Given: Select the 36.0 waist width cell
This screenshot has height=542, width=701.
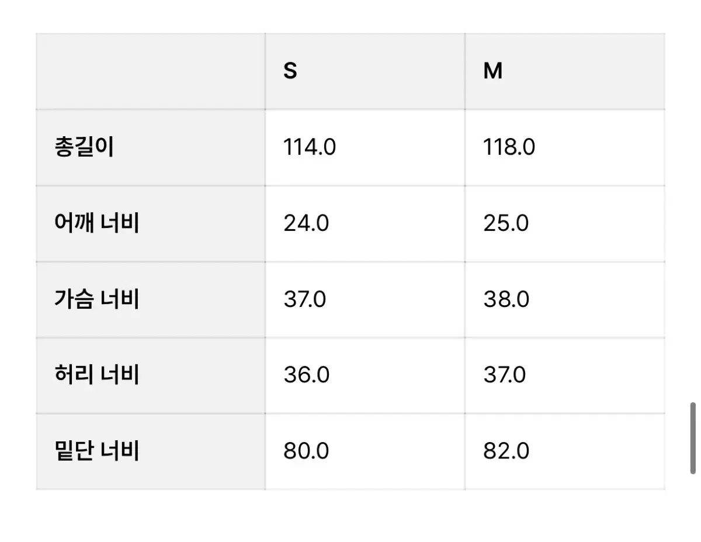Looking at the screenshot, I should coord(306,375).
